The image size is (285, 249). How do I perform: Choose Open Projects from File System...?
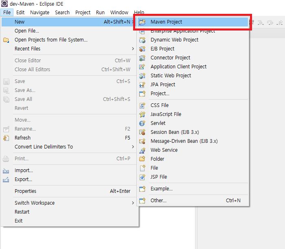point(69,40)
